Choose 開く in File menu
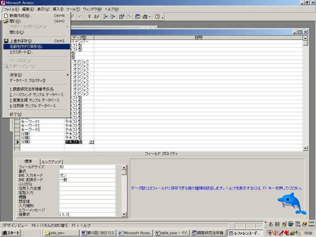Screen dimensions: 316x237 [36, 21]
